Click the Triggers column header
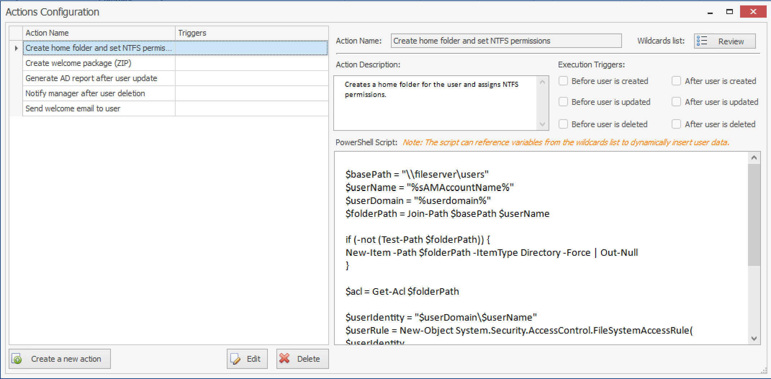 tap(251, 33)
